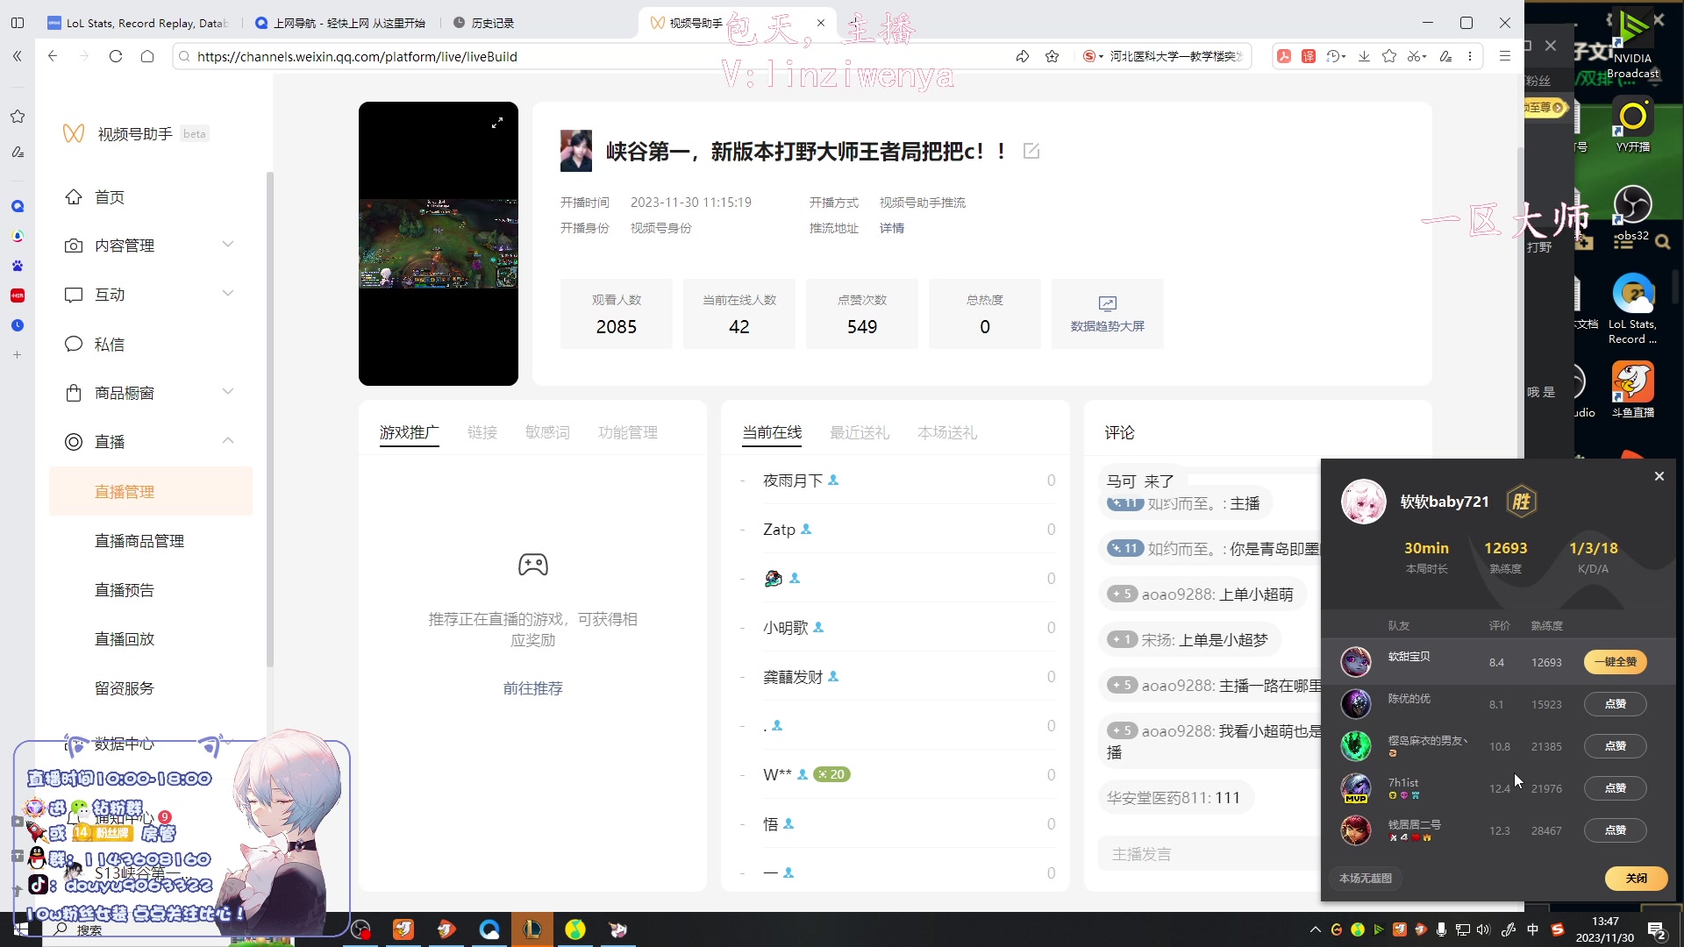Open notification center in taskbar
The image size is (1684, 947).
(1658, 929)
